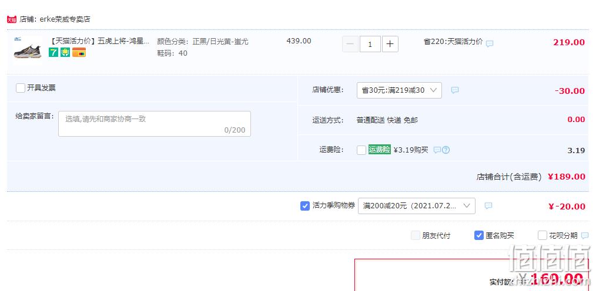
Task: Click the freight insurance price 3.19
Action: click(x=576, y=150)
